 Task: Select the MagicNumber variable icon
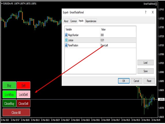(66, 35)
